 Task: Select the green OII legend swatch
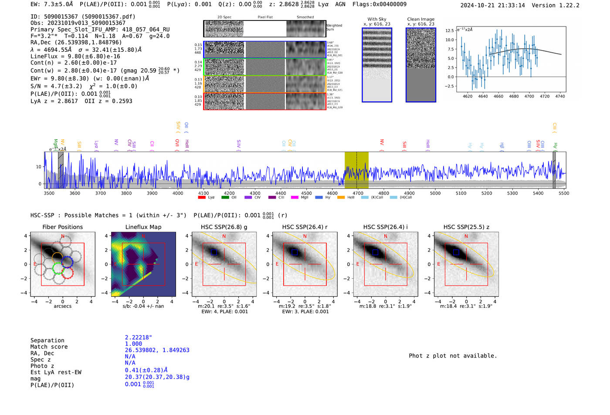225,197
